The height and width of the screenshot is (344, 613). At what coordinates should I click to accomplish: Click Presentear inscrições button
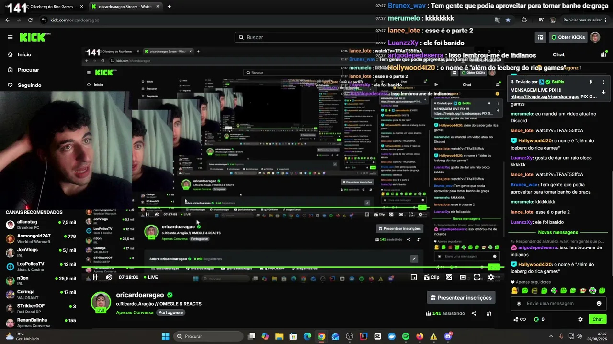(x=461, y=298)
